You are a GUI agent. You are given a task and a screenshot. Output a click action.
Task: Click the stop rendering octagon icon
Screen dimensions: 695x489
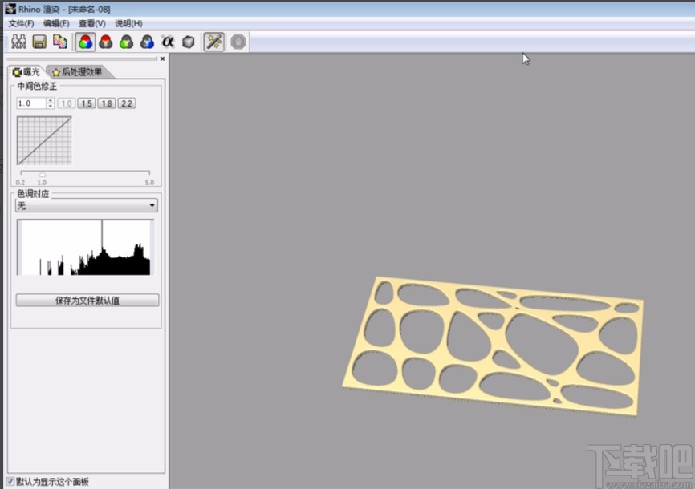click(x=238, y=42)
